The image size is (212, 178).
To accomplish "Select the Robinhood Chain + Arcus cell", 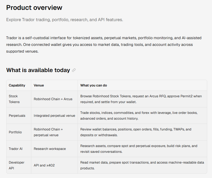I will point(55,99).
